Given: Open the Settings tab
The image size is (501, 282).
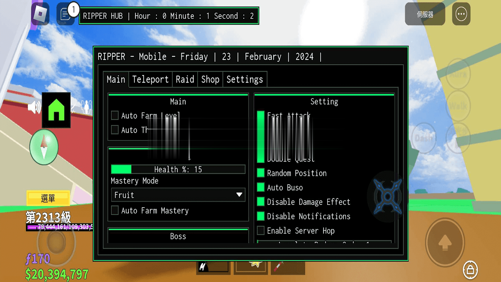Looking at the screenshot, I should 245,79.
